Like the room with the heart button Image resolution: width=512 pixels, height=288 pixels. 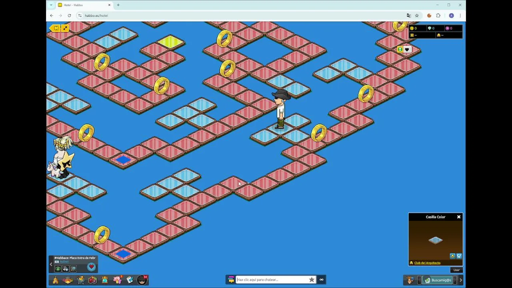(x=91, y=267)
